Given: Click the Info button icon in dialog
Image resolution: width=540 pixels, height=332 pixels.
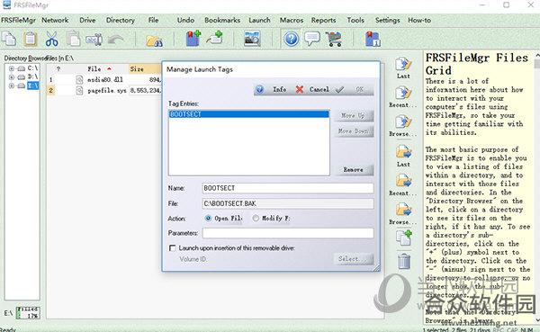Looking at the screenshot, I should (x=260, y=90).
